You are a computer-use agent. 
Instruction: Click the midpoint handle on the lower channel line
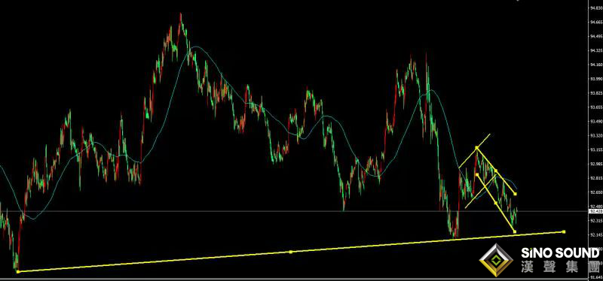click(495, 203)
